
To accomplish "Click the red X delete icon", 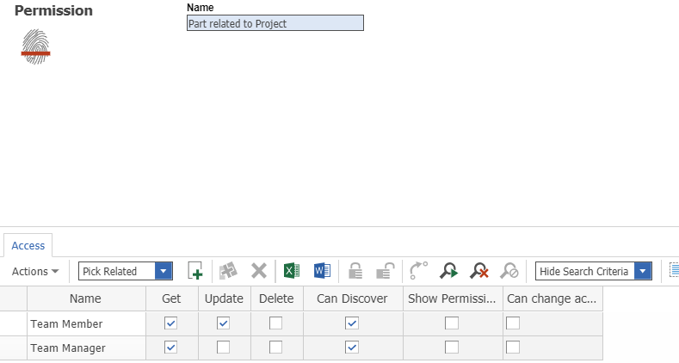I will point(258,271).
